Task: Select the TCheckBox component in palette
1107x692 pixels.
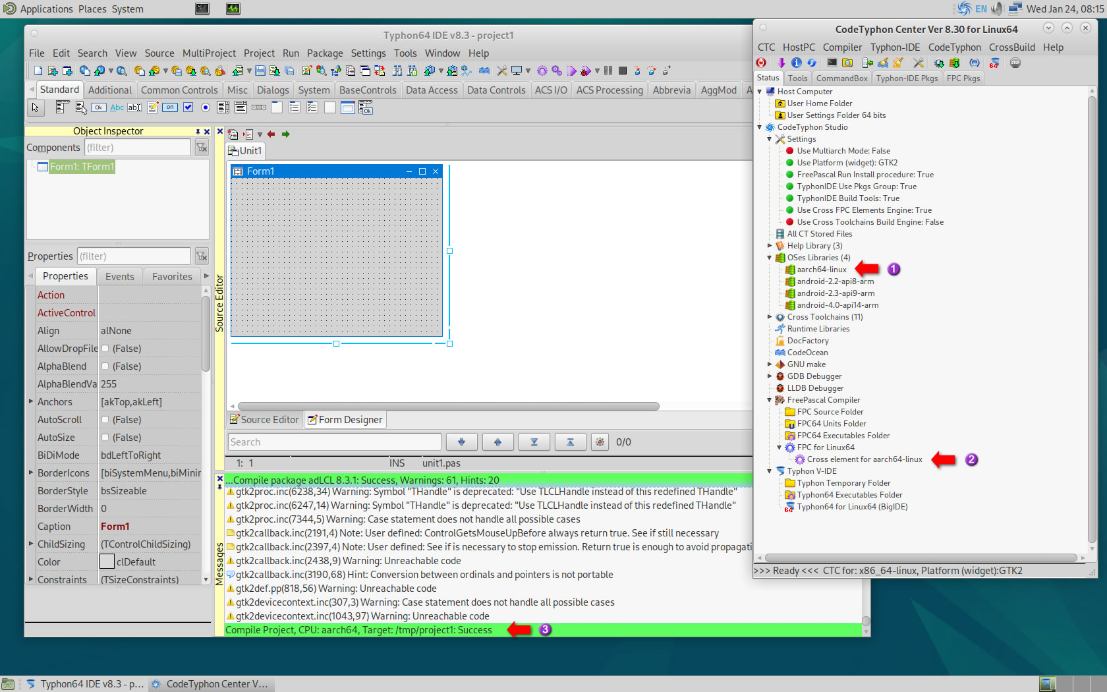Action: click(x=188, y=107)
